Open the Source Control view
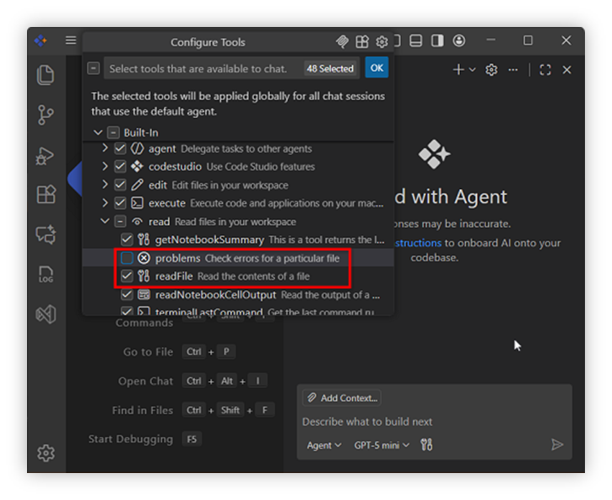The image size is (612, 500). tap(46, 115)
